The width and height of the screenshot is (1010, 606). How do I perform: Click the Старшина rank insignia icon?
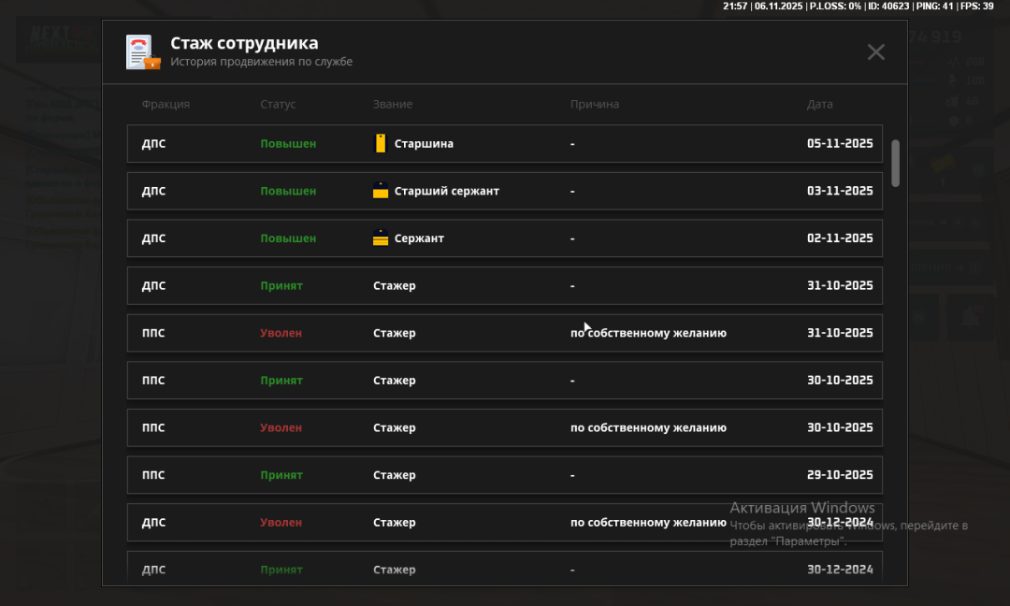pos(381,144)
